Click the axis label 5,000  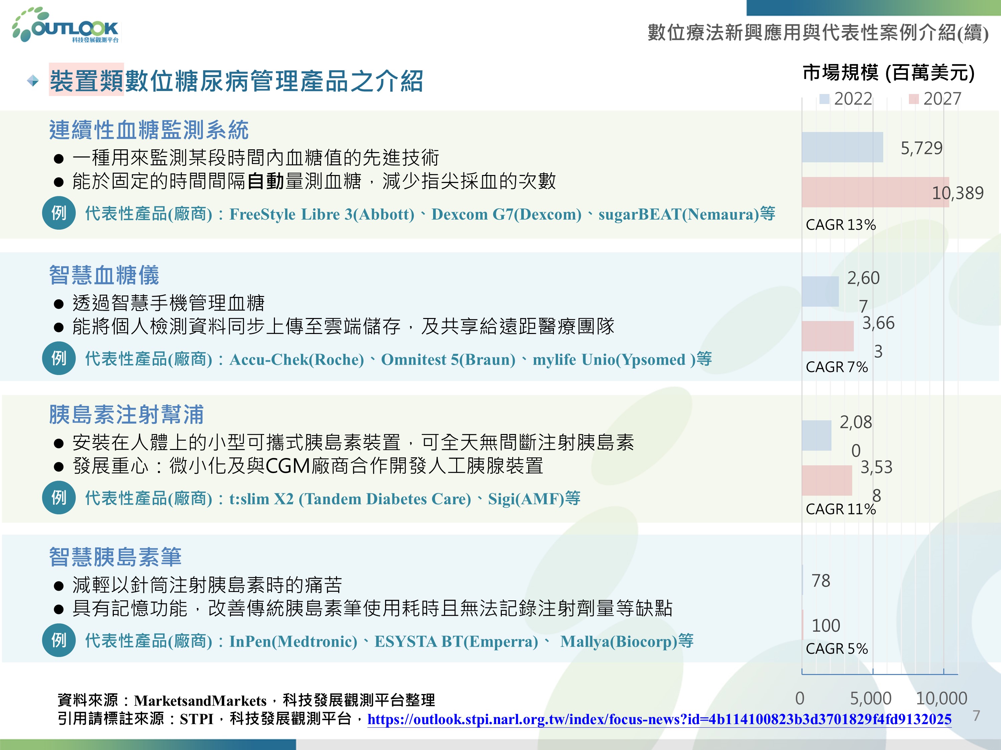[871, 698]
